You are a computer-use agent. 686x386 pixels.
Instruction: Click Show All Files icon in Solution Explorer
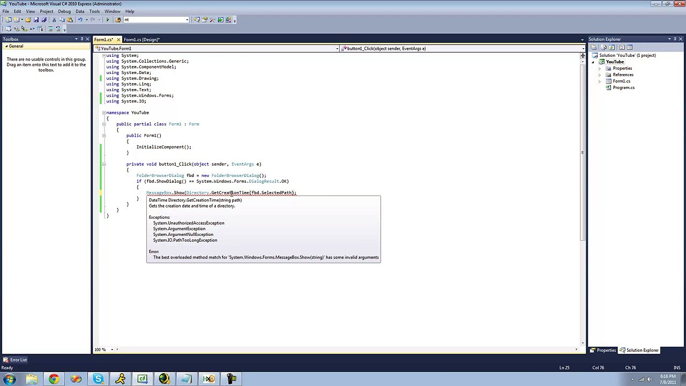point(604,47)
